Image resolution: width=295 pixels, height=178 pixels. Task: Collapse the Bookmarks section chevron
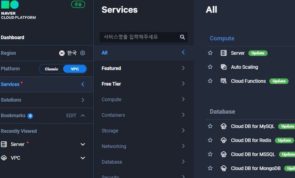pyautogui.click(x=83, y=115)
